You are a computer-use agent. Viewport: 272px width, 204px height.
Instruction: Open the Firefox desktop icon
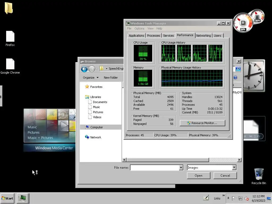click(10, 39)
